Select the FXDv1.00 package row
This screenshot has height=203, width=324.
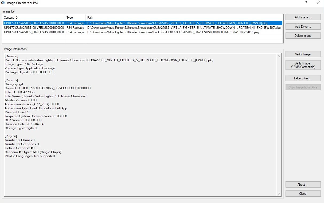click(x=143, y=23)
